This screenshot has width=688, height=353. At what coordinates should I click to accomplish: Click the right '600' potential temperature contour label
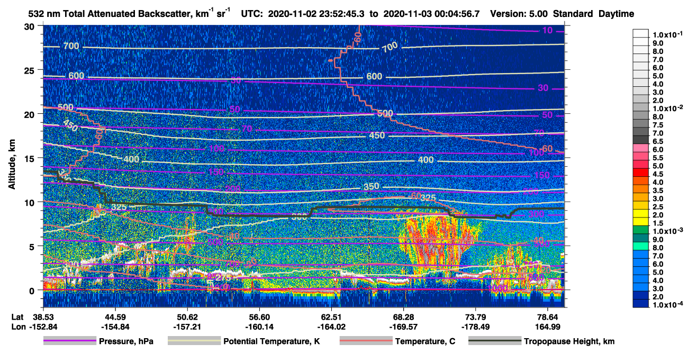click(x=374, y=76)
